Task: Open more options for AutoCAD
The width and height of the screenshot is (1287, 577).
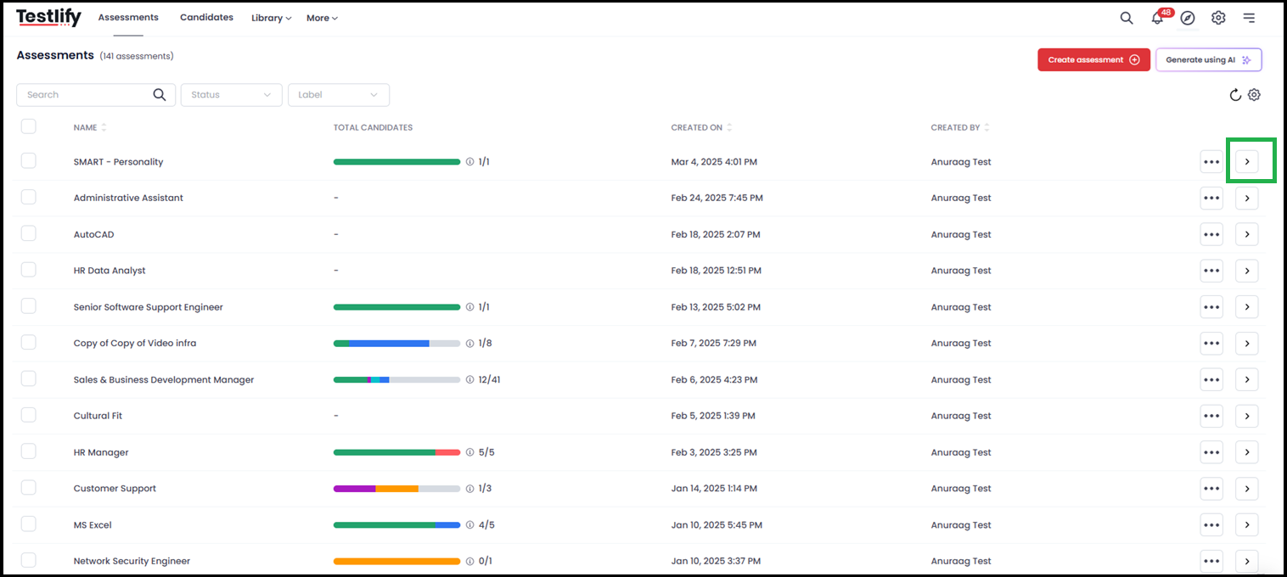Action: [x=1211, y=235]
